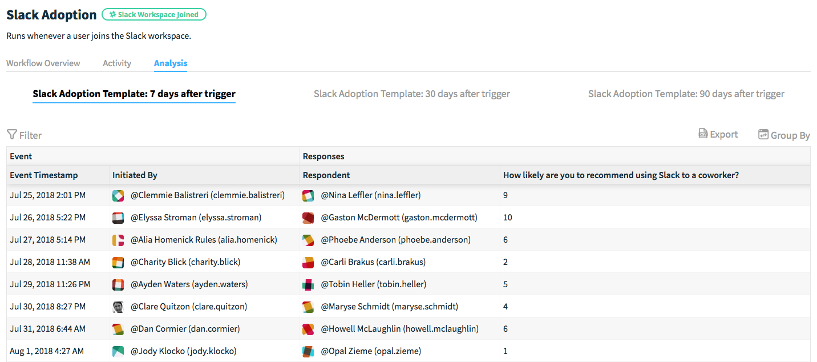817x362 pixels.
Task: Switch to the Activity tab
Action: click(117, 63)
